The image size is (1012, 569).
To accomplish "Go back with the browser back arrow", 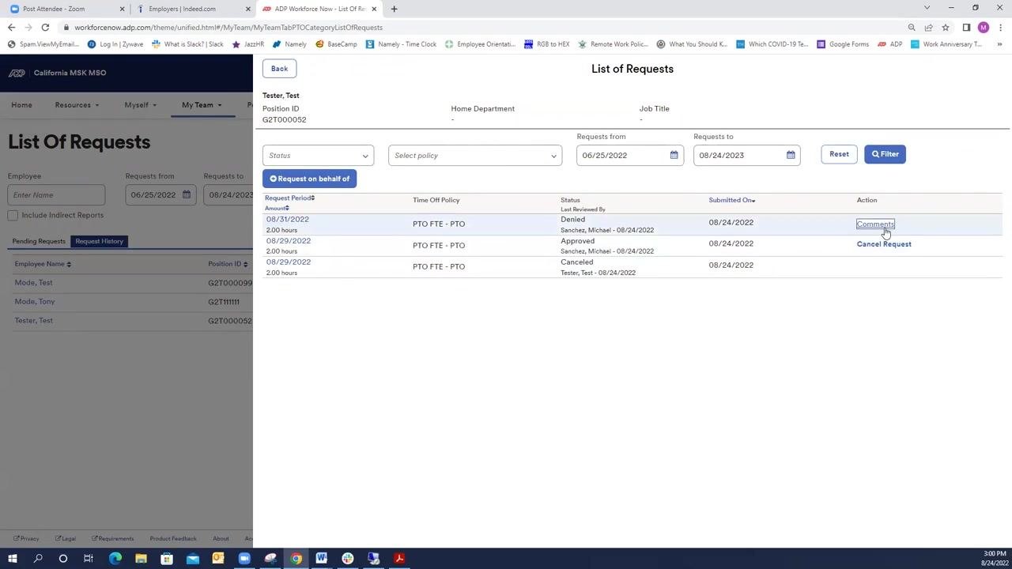I will click(x=11, y=28).
